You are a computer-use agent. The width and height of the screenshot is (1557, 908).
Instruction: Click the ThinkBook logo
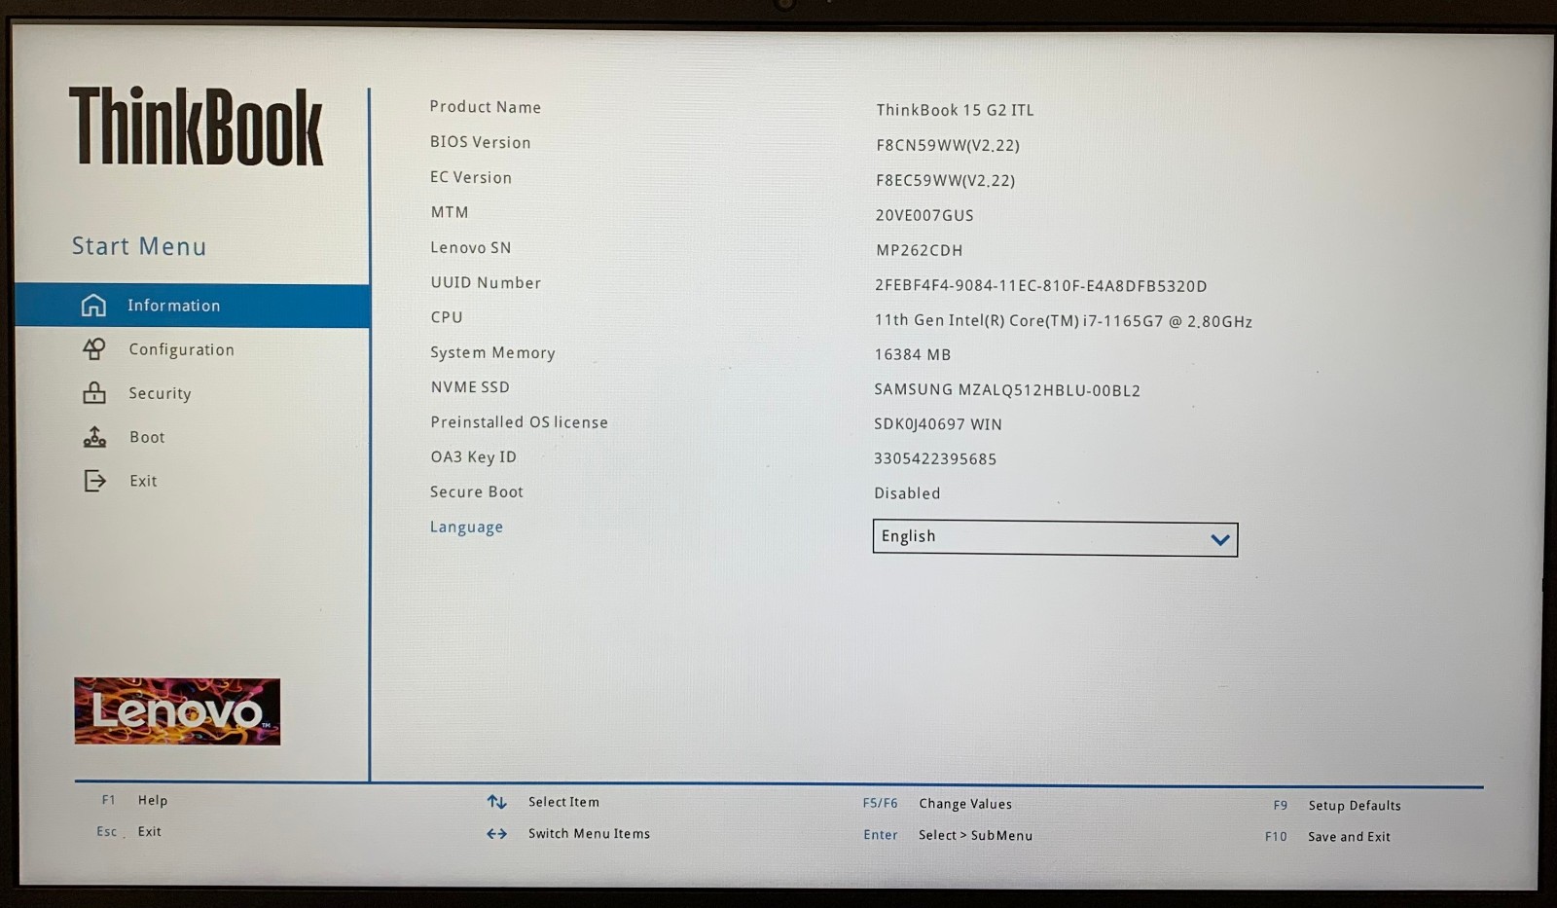(196, 127)
